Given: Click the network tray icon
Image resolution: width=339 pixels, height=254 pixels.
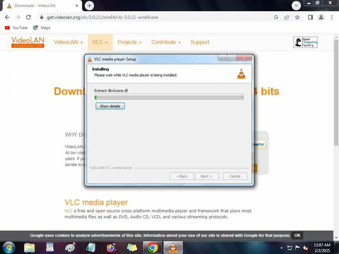Looking at the screenshot, I should 289,248.
